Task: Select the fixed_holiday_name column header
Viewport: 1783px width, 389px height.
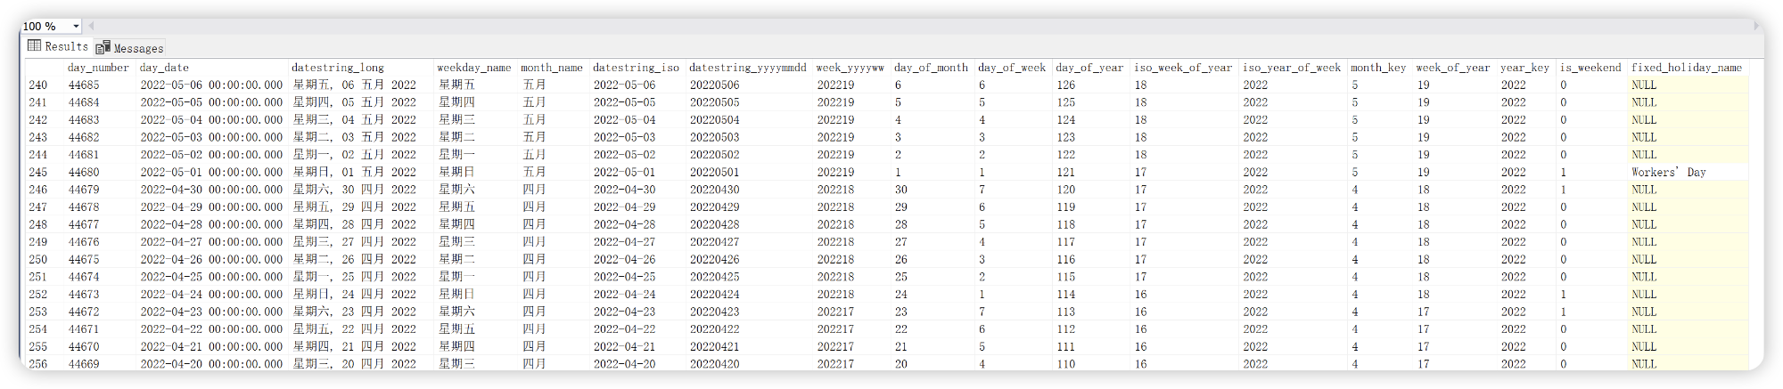Action: 1688,68
